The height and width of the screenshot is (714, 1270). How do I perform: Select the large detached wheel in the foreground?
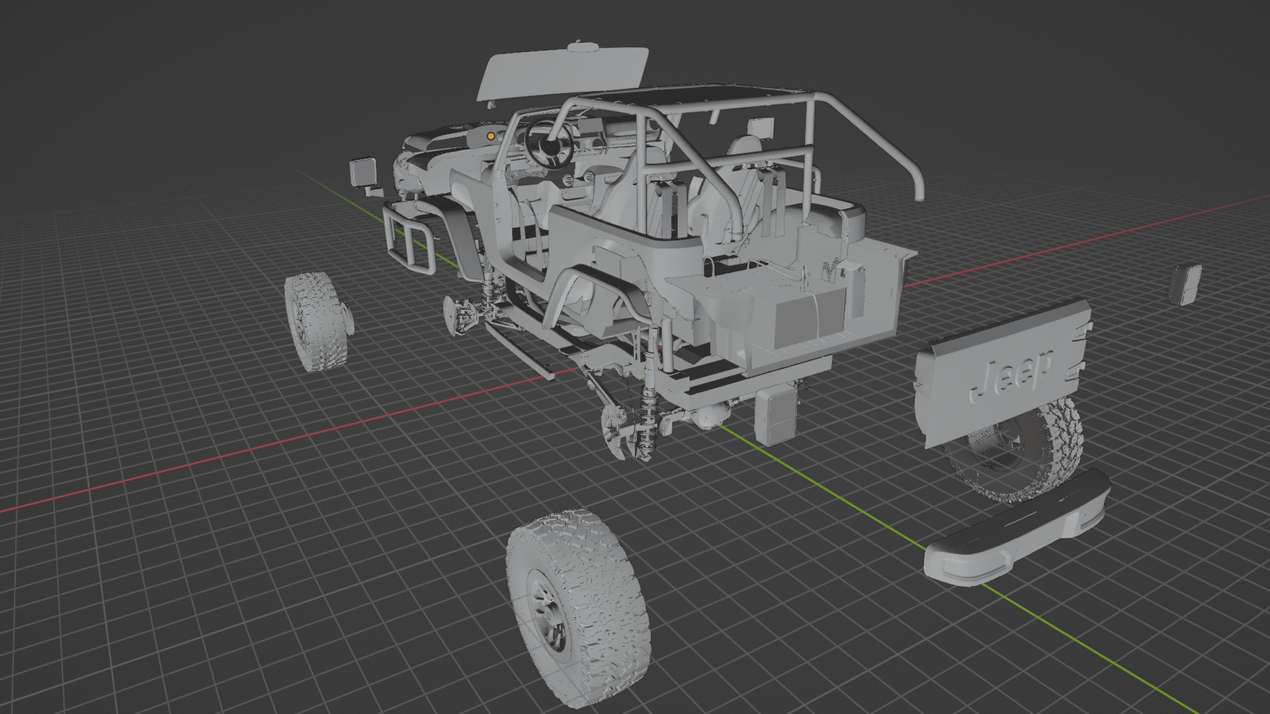(x=579, y=609)
